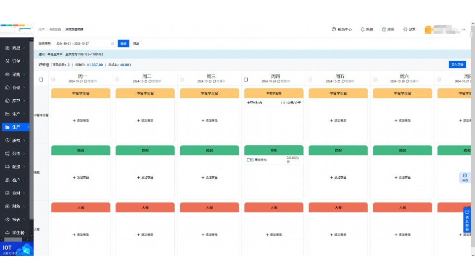Open 设置 gear settings
Screen dimensions: 475x278
click(x=405, y=30)
